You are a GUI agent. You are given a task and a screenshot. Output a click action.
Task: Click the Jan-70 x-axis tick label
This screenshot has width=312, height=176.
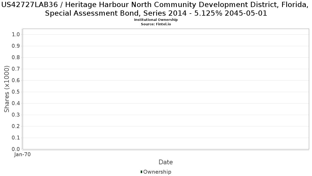pos(23,155)
